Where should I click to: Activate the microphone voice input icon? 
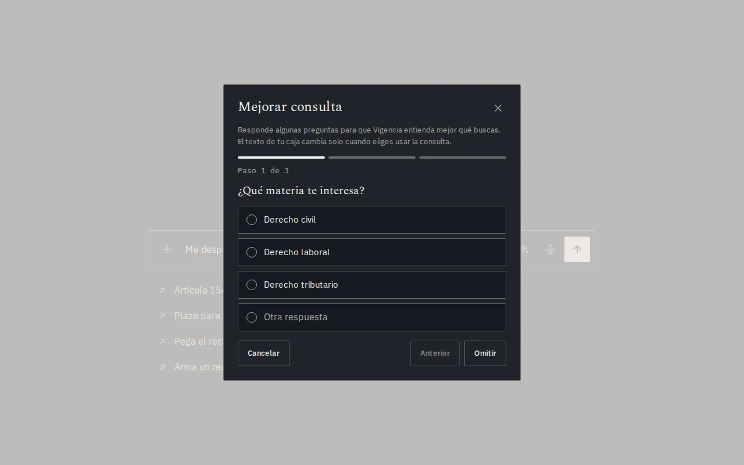(x=550, y=249)
